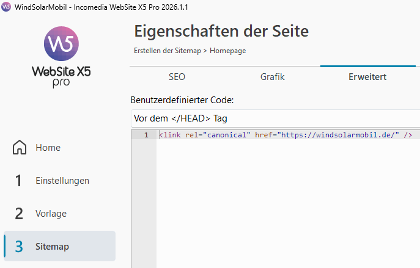Click the WebSite X5 Pro logo

(61, 58)
